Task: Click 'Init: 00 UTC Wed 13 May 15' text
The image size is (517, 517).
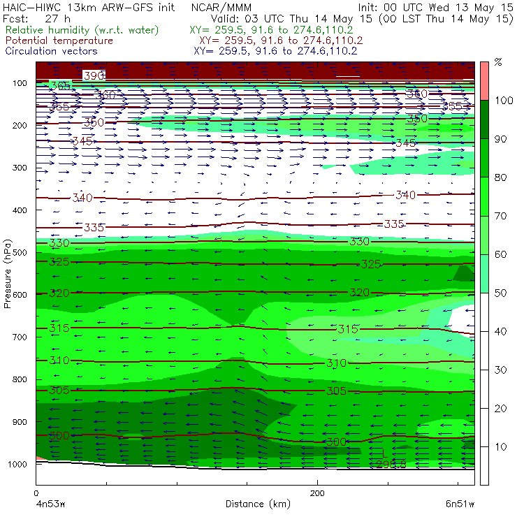Action: (x=435, y=7)
